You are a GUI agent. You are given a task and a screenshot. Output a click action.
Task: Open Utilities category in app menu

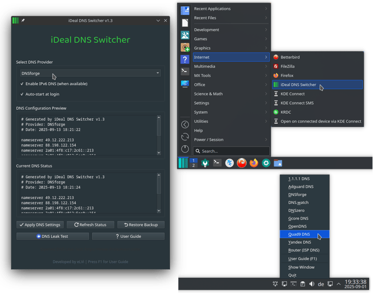point(231,121)
